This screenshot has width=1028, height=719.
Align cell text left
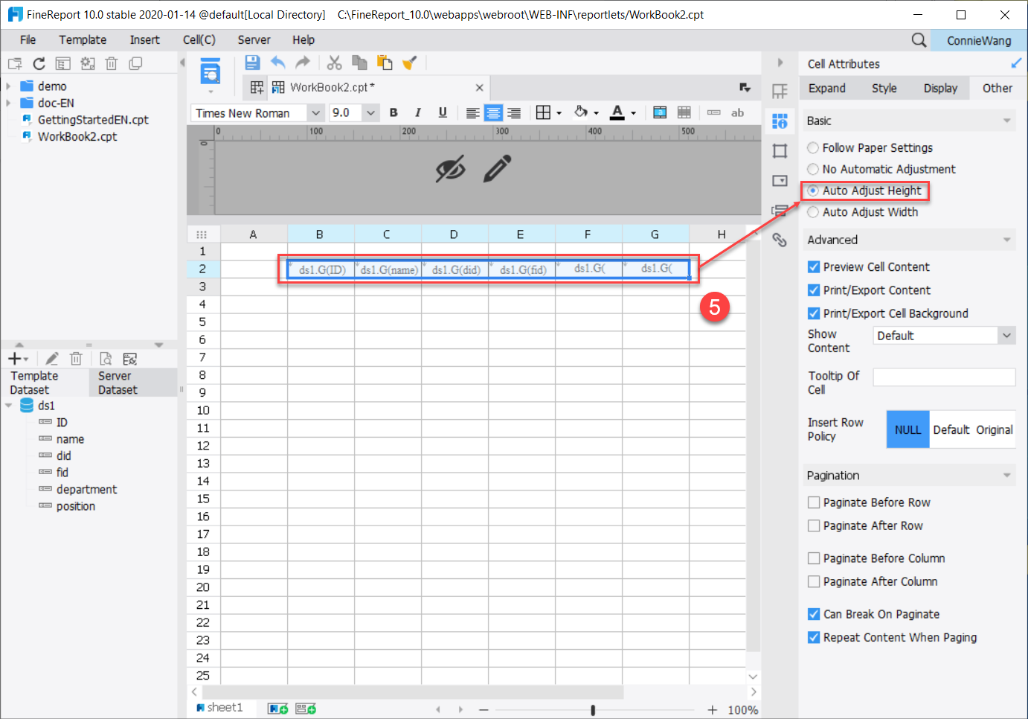[x=472, y=113]
